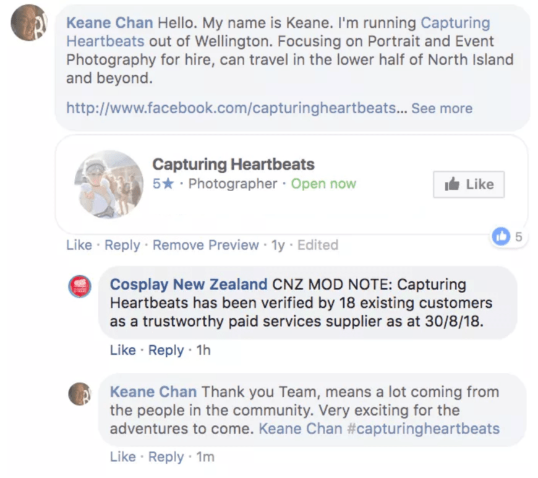Viewport: 538px width, 478px height.
Task: Click the blue thumbs-up reaction icon
Action: click(x=500, y=236)
